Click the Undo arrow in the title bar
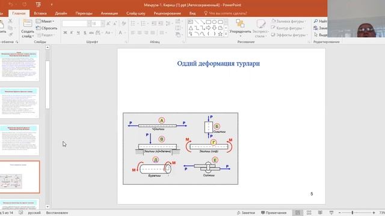The height and width of the screenshot is (216, 385). (11, 4)
